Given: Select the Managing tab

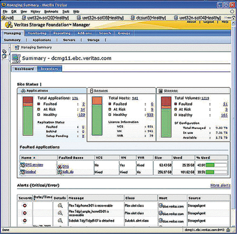Looking at the screenshot, I should [13, 33].
